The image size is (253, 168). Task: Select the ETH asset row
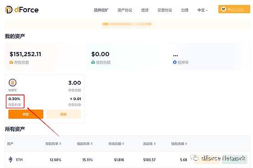point(127,159)
